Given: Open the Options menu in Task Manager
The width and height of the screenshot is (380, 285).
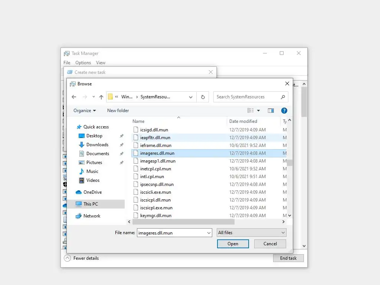Looking at the screenshot, I should [83, 63].
